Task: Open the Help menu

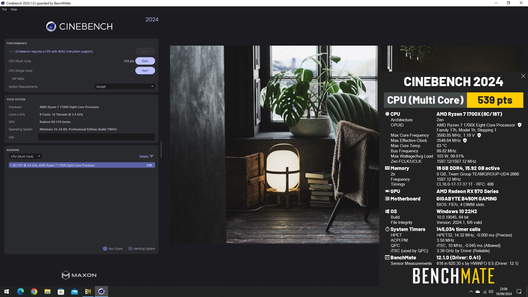Action: (14, 9)
